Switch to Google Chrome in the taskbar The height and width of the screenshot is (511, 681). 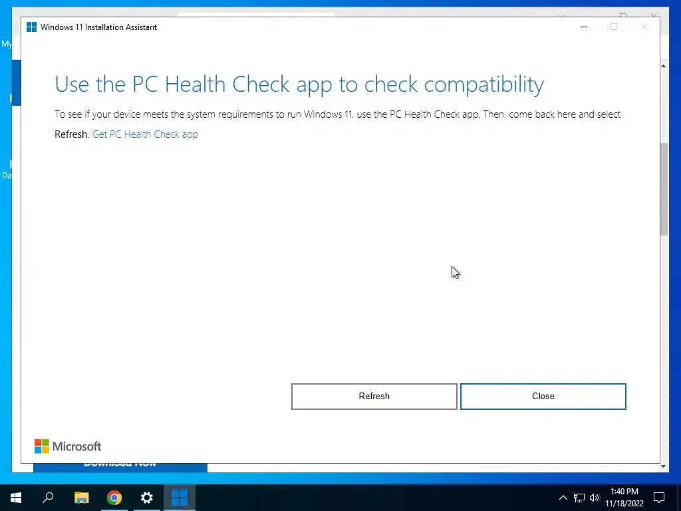(x=114, y=498)
